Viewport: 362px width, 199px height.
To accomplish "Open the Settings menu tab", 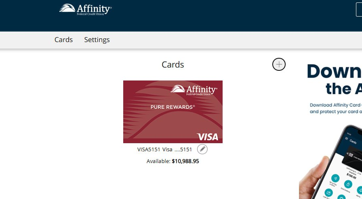I will click(97, 40).
